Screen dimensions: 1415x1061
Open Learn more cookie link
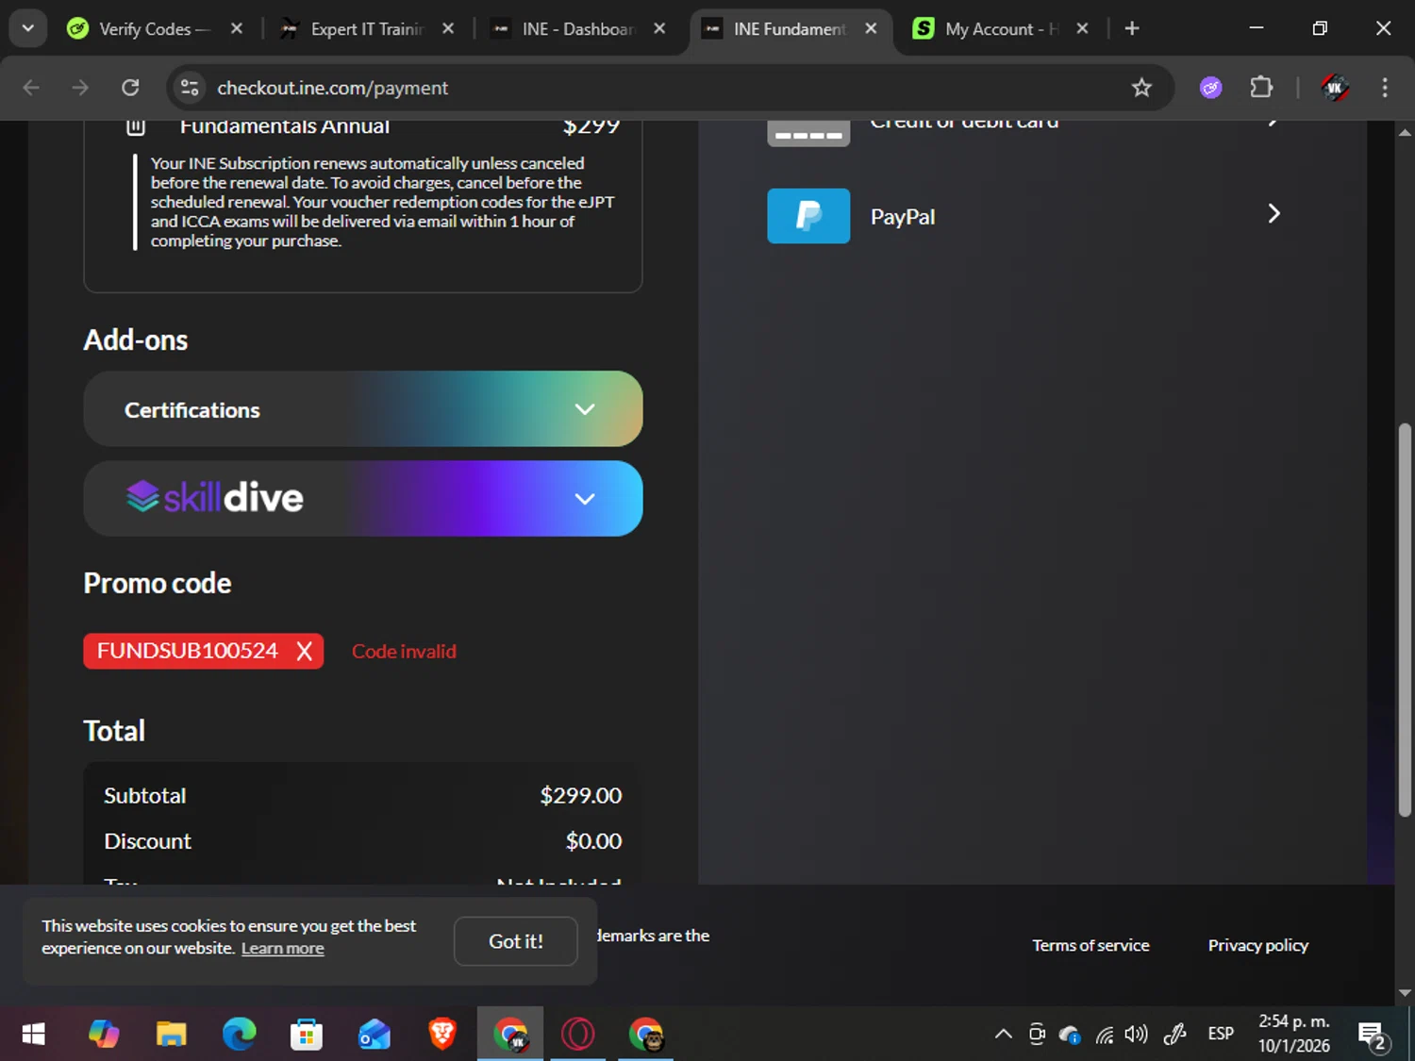282,949
